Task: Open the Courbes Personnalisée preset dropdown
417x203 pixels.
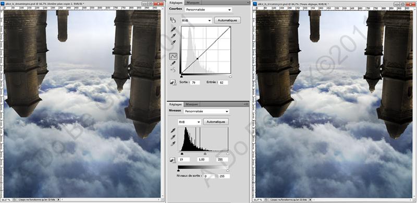Action: point(208,9)
